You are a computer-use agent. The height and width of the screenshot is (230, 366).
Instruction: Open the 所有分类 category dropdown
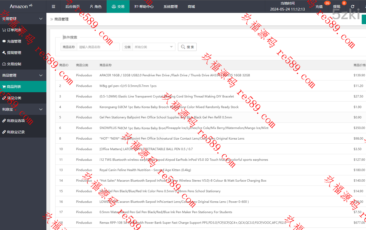[153, 47]
